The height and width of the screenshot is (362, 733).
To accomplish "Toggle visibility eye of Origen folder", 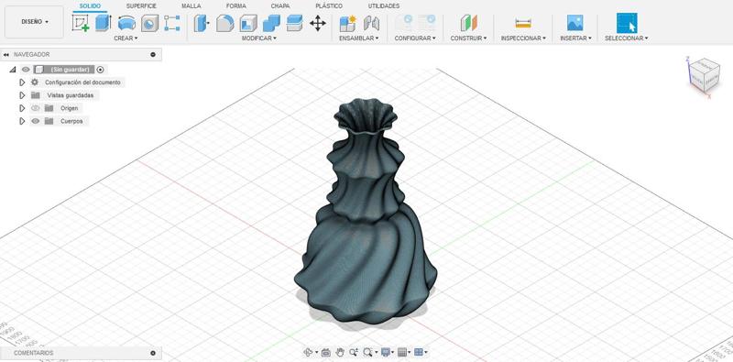I will click(36, 108).
